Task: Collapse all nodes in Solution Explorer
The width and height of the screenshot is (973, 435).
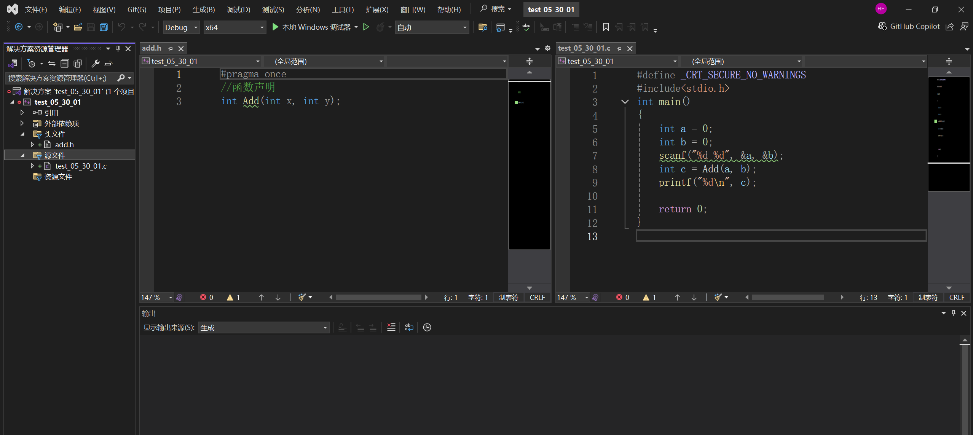Action: click(x=65, y=64)
